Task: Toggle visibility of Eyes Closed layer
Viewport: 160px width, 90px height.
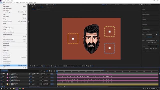Action: coord(1,83)
